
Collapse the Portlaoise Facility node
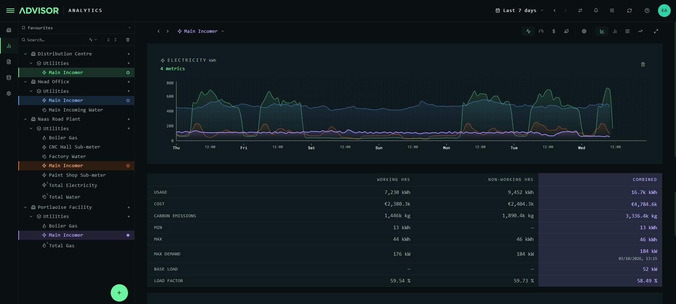(x=25, y=207)
